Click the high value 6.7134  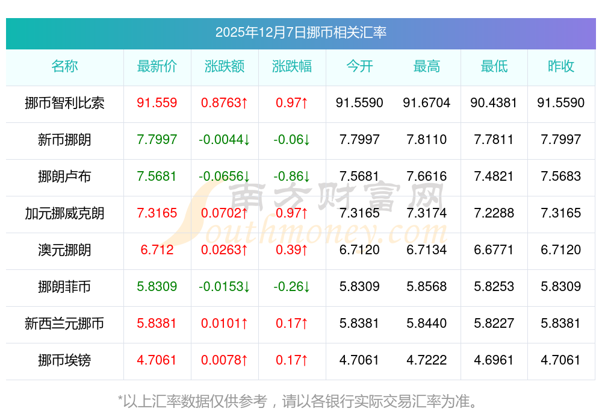[x=427, y=250]
